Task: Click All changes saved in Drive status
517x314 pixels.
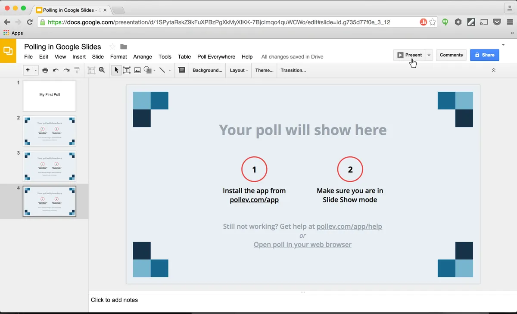Action: point(292,56)
